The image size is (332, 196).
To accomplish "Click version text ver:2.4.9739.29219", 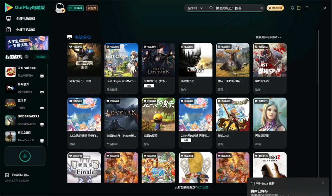I will 17,180.
